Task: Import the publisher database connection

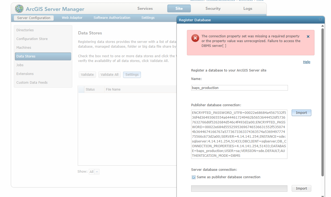Action: pyautogui.click(x=301, y=113)
